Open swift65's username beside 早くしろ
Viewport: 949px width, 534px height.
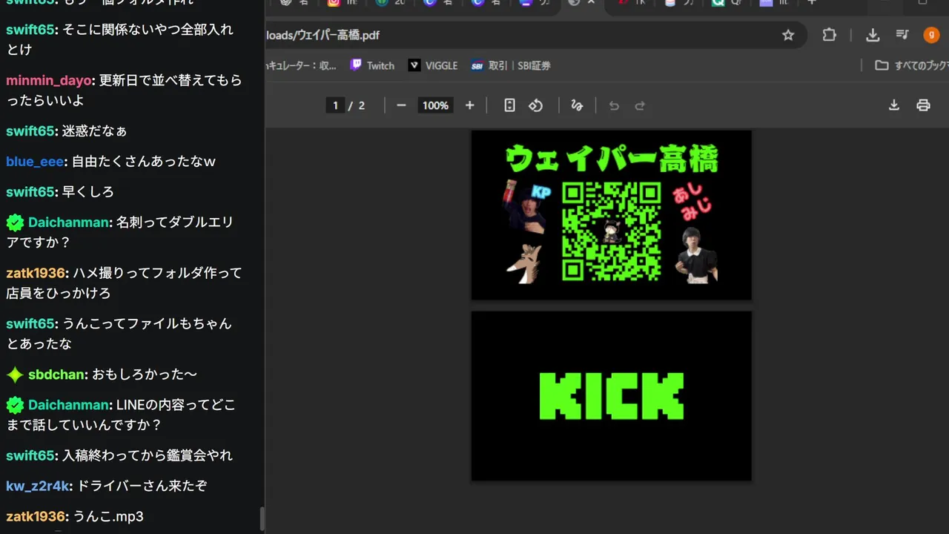coord(30,191)
